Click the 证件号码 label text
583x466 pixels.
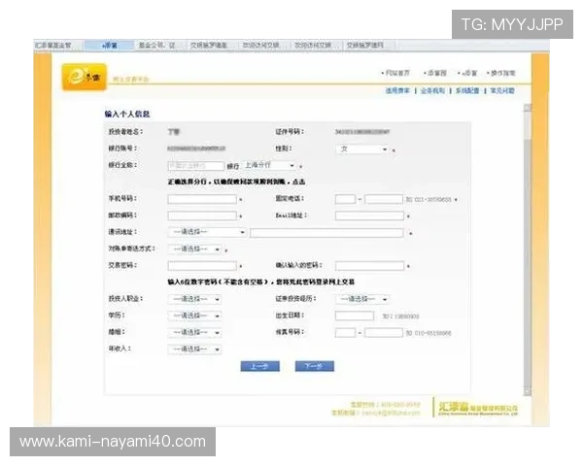(290, 132)
